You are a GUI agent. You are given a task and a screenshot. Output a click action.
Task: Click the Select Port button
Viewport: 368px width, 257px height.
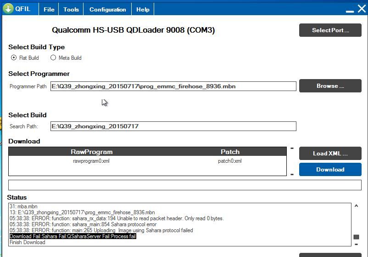(330, 30)
